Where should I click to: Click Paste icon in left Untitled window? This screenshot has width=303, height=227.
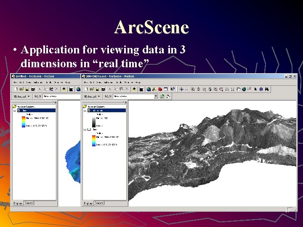click(51, 89)
